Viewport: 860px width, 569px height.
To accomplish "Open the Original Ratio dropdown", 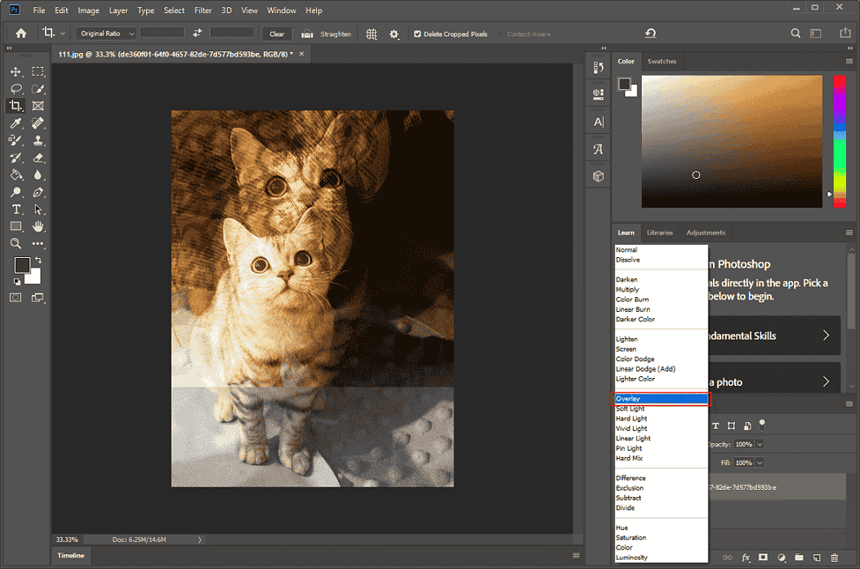I will (105, 33).
